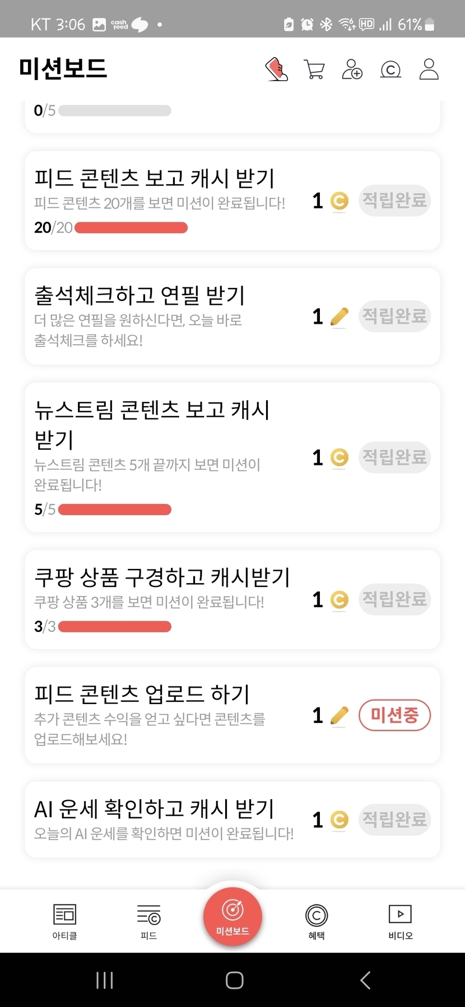Screen dimensions: 465x1007
Task: Open the red sneaker step-counter icon
Action: [276, 69]
